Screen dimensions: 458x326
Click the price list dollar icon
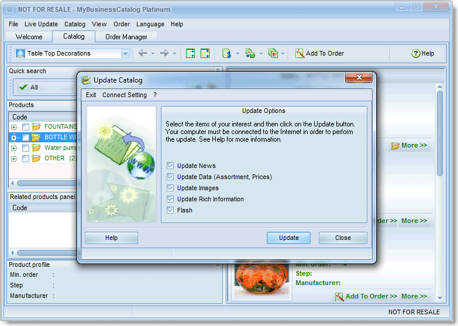227,53
